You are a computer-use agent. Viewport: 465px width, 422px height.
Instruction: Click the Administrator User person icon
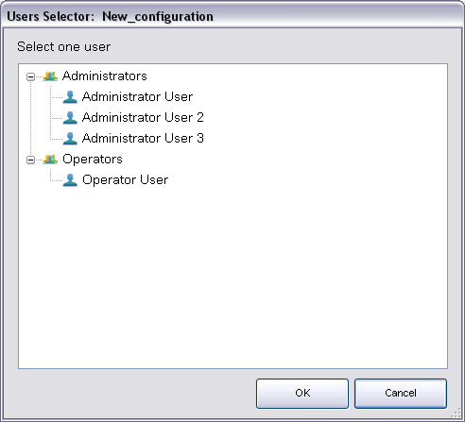point(70,97)
